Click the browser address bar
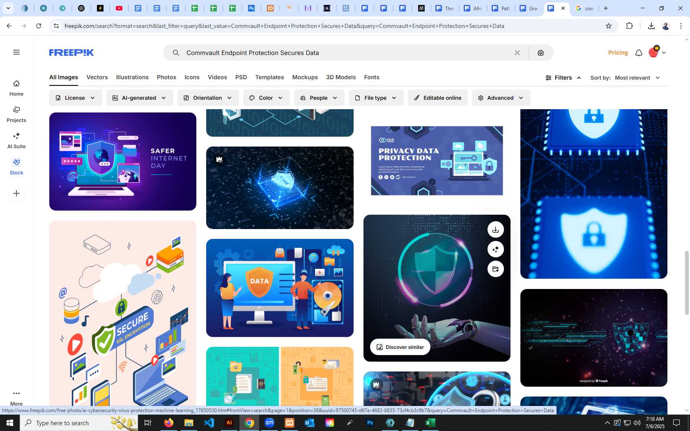This screenshot has width=690, height=431. pos(333,26)
